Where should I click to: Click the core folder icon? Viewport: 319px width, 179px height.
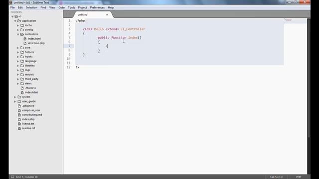point(22,48)
